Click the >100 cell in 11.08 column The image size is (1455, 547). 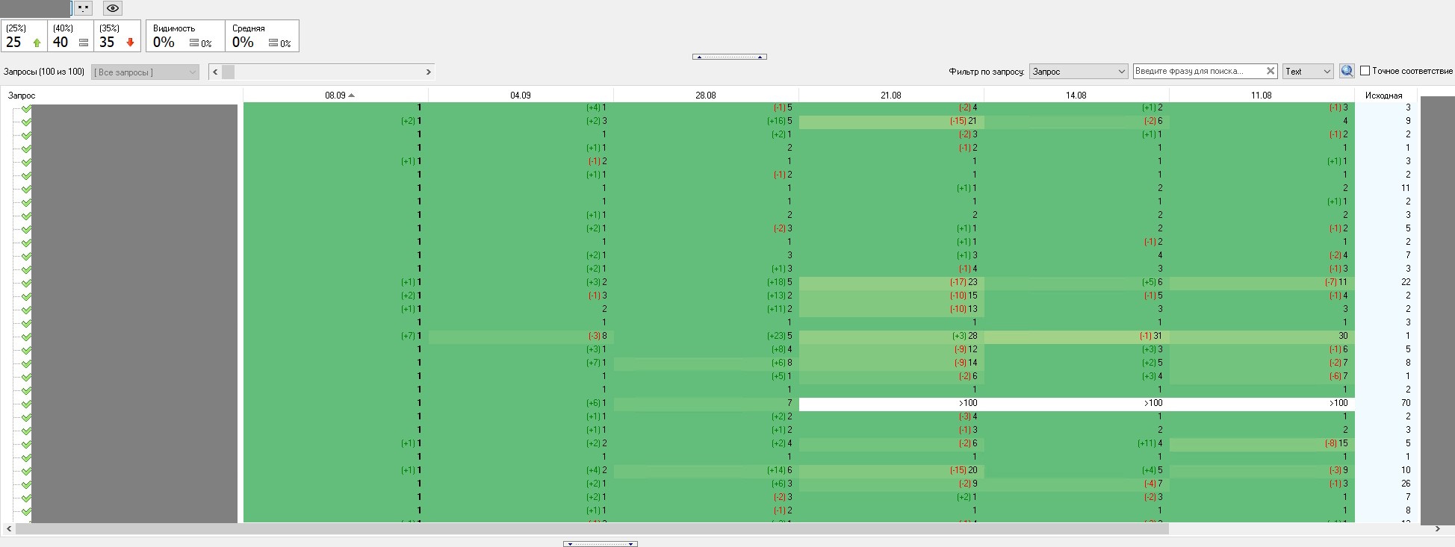(1262, 404)
